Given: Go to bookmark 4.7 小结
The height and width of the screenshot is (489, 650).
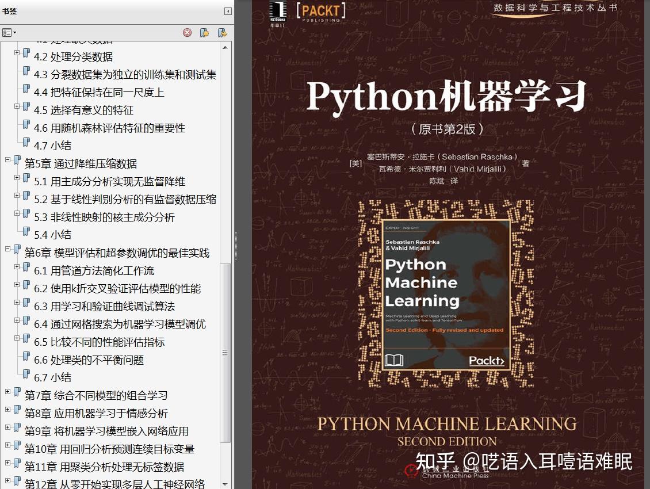Looking at the screenshot, I should pos(53,146).
